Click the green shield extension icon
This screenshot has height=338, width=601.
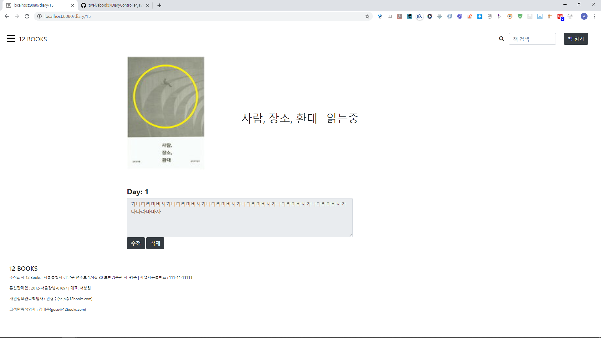tap(520, 16)
